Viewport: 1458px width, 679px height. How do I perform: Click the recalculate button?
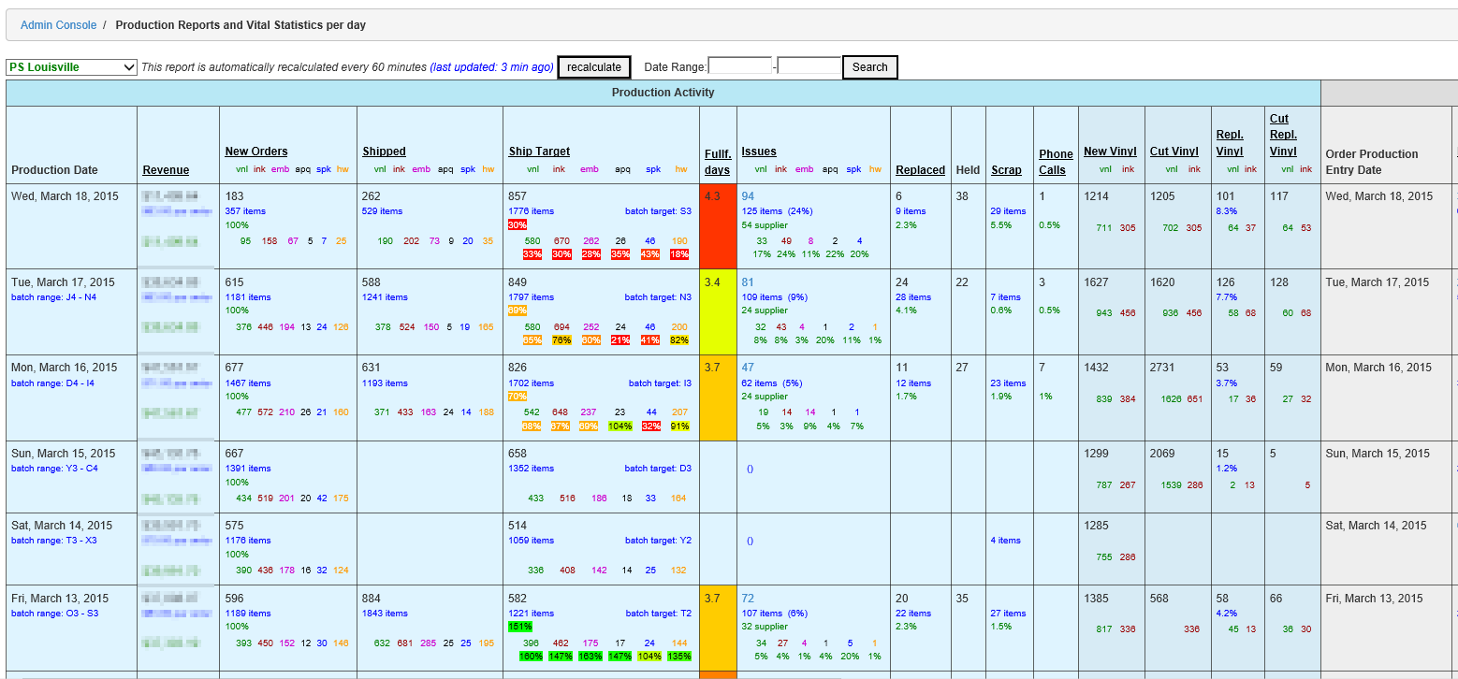click(x=593, y=67)
